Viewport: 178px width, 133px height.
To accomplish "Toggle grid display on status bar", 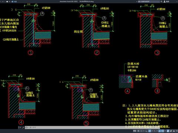I will pos(138,131).
